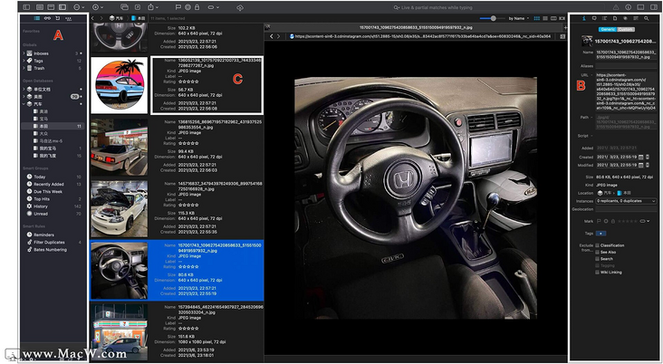663x364 pixels.
Task: Open the 'by Name' sort dropdown
Action: tap(519, 18)
